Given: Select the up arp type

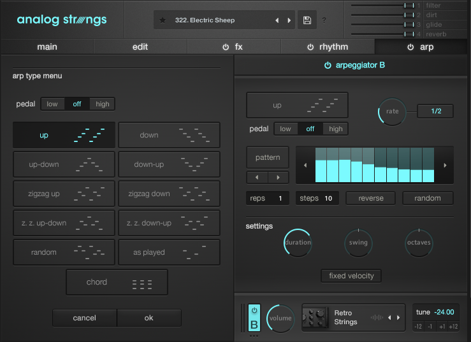Looking at the screenshot, I should (64, 135).
